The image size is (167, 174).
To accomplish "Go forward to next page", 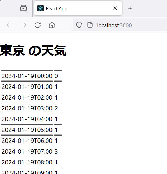I will (x=23, y=25).
